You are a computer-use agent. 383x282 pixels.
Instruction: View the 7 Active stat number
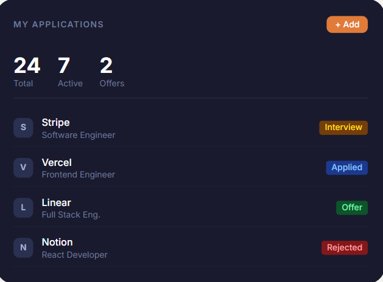click(64, 65)
